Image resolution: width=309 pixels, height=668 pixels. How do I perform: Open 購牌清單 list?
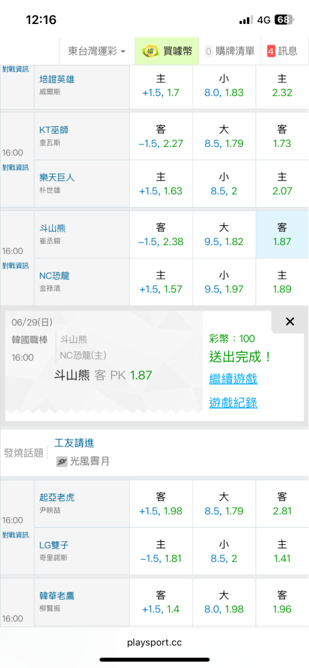point(229,51)
